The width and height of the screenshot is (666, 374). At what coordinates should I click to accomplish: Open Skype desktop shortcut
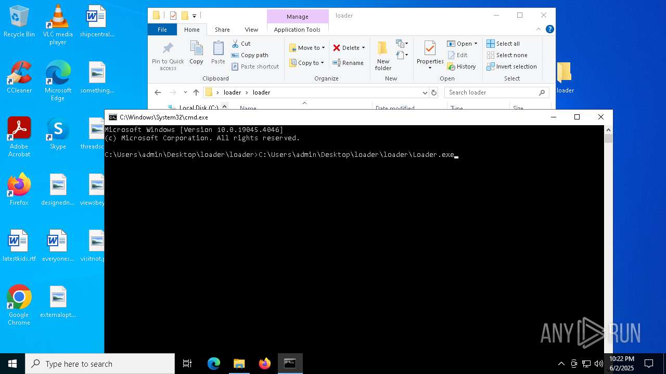point(58,133)
